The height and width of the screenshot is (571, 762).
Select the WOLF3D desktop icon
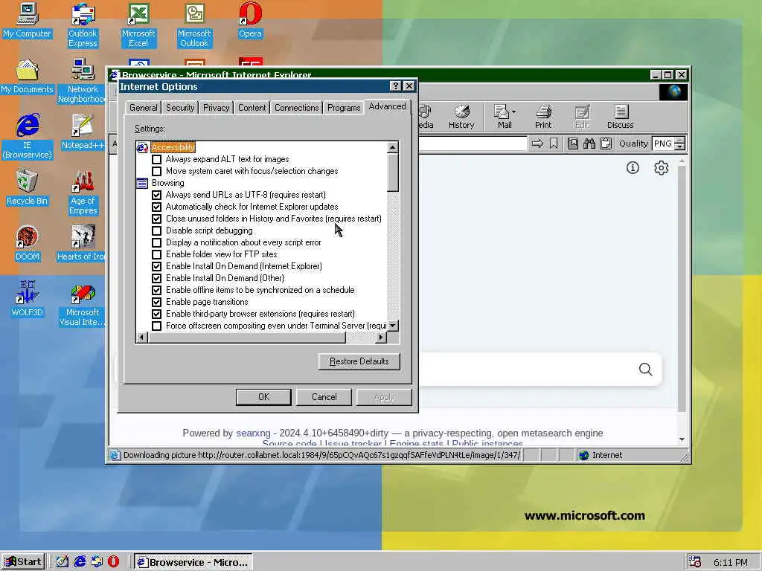coord(28,299)
